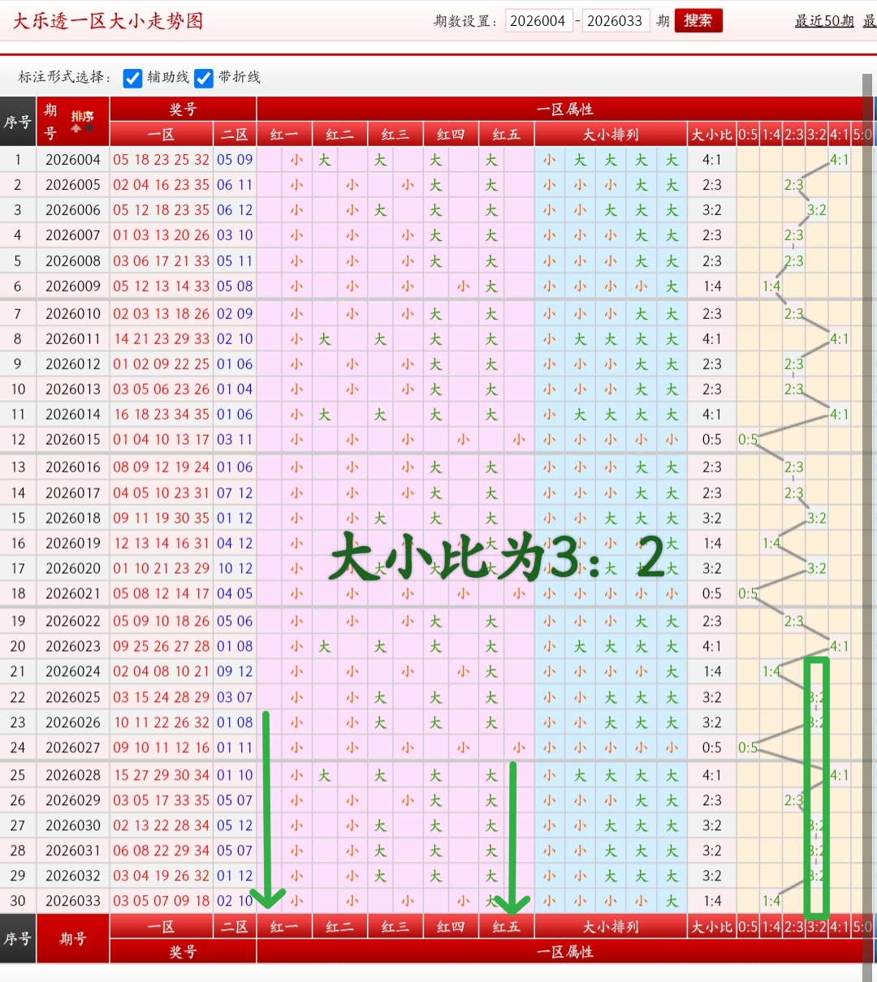Click the top 一区 sub-header
This screenshot has width=877, height=982.
tap(161, 134)
